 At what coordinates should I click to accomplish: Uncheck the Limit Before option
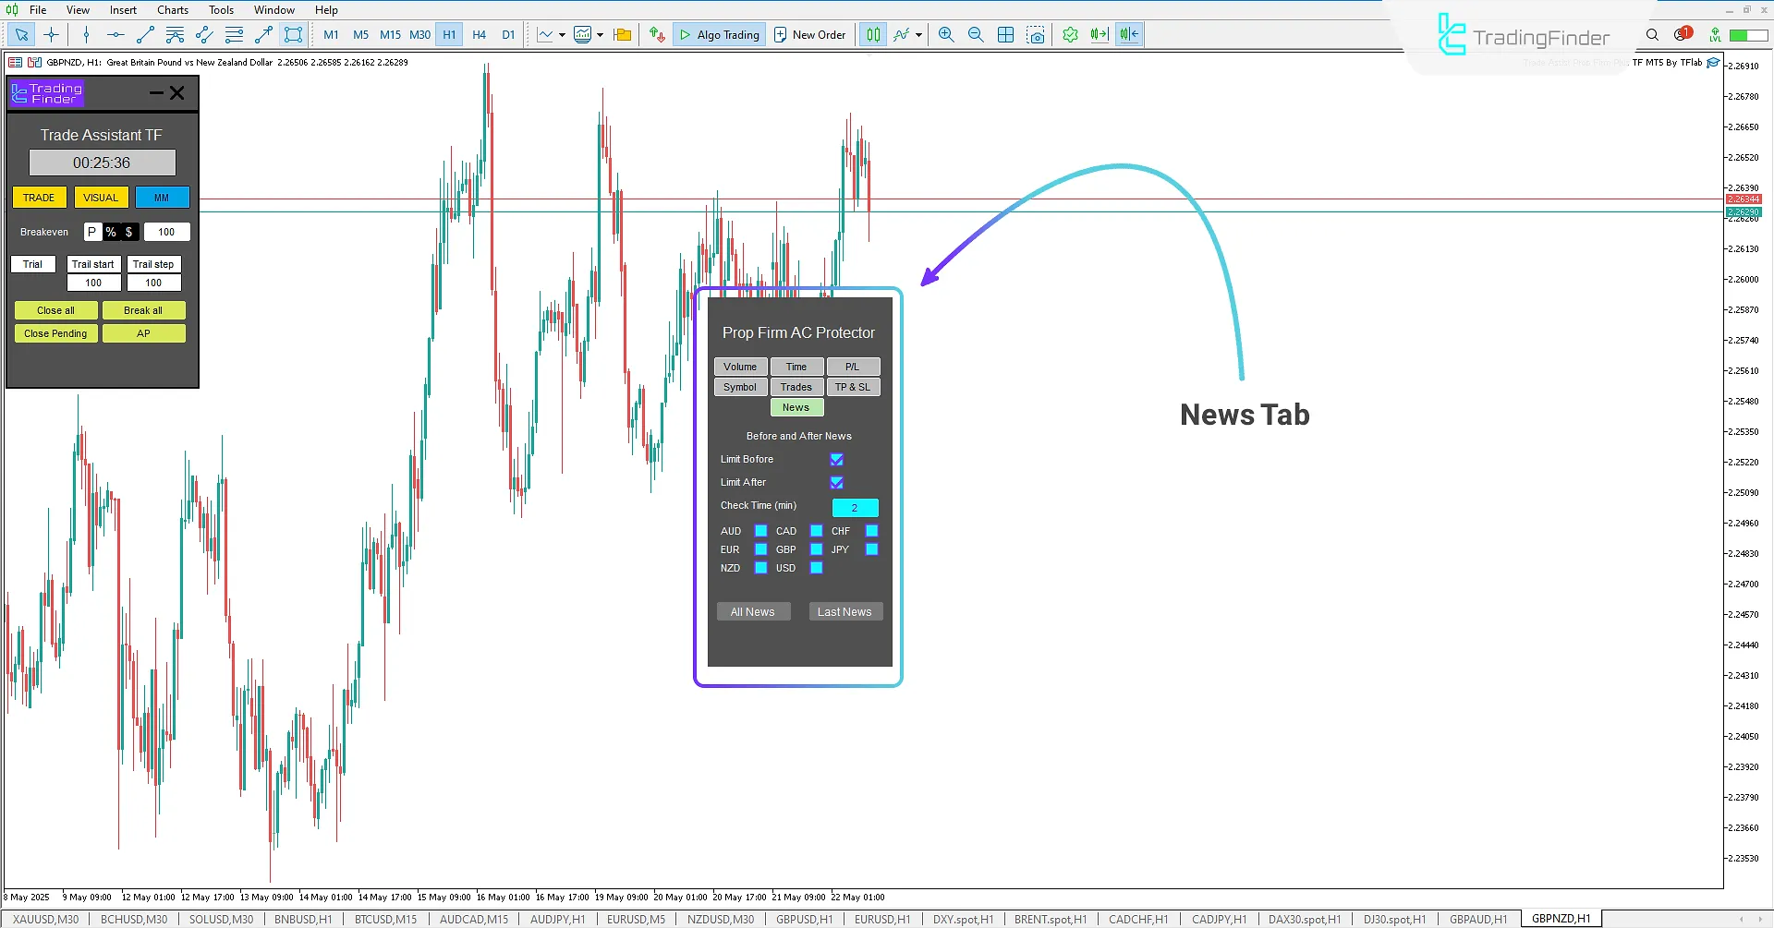[837, 459]
